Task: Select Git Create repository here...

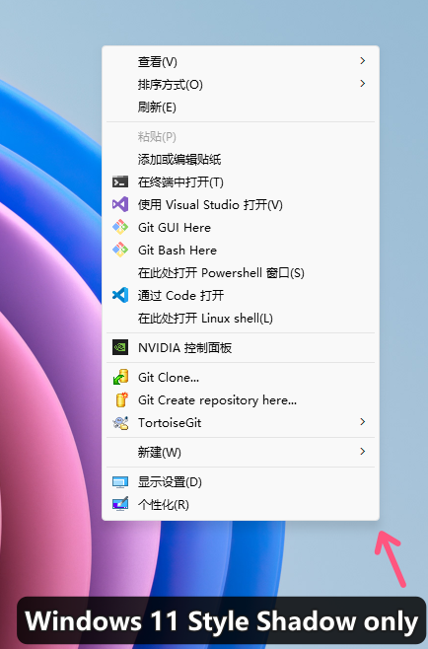Action: point(241,400)
